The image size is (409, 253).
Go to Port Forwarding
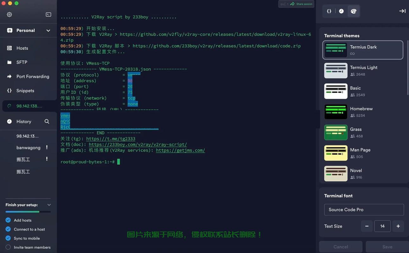point(33,77)
